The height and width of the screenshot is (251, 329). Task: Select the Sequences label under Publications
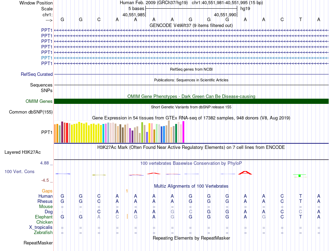coord(41,85)
